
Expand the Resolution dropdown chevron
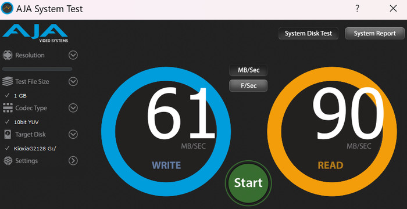tap(73, 55)
